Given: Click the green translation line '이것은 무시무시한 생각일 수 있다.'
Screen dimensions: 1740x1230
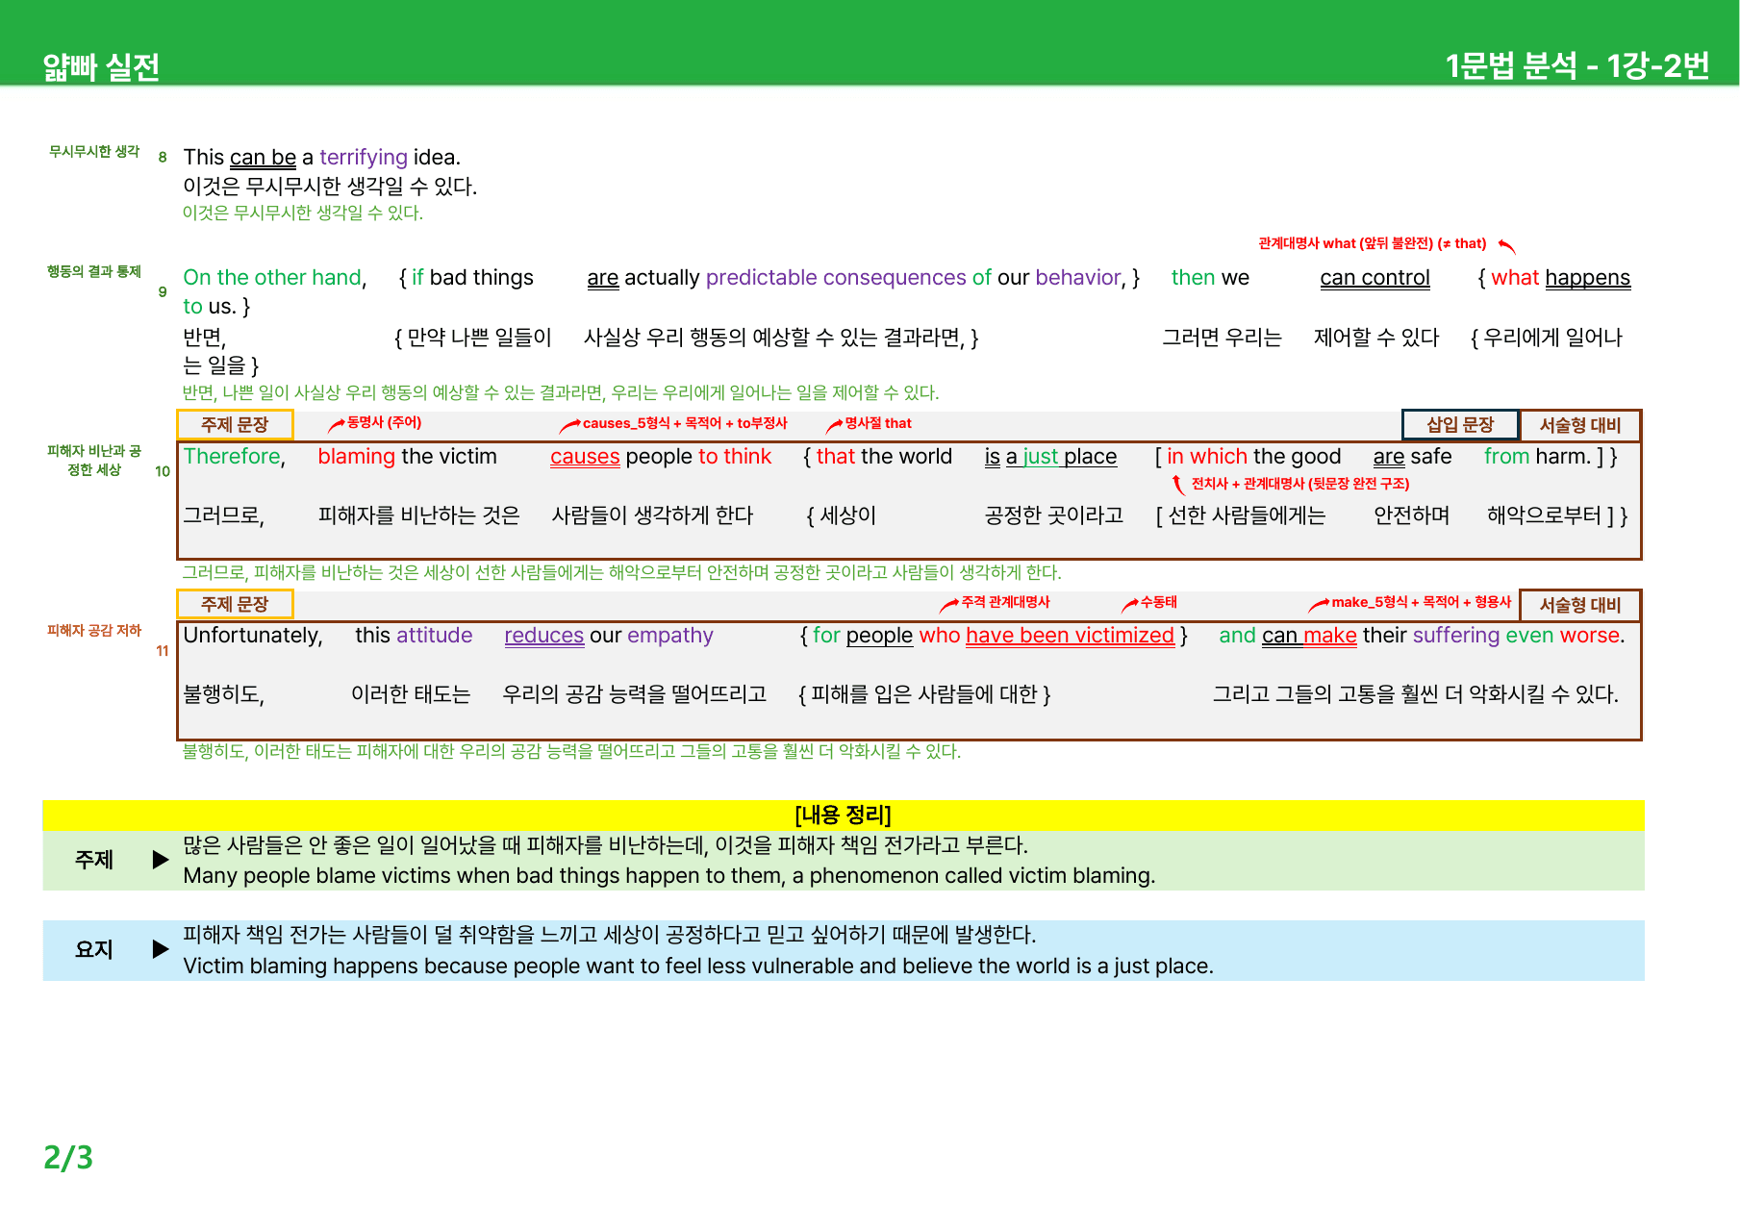Looking at the screenshot, I should (303, 213).
